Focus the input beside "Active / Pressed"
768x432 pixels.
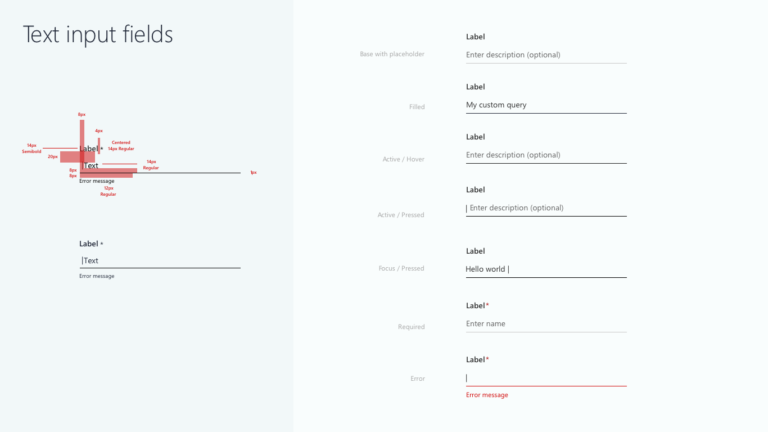(x=545, y=208)
